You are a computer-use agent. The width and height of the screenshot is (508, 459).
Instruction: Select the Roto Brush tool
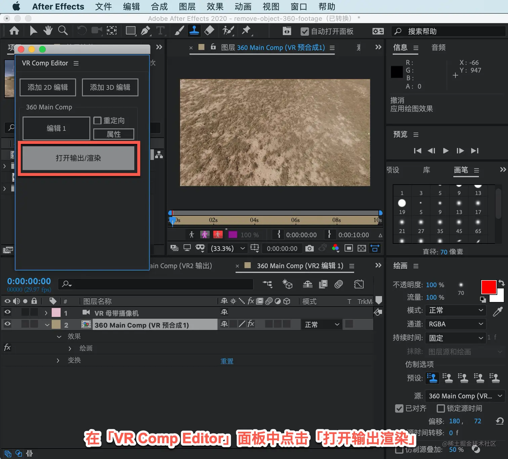click(x=228, y=31)
